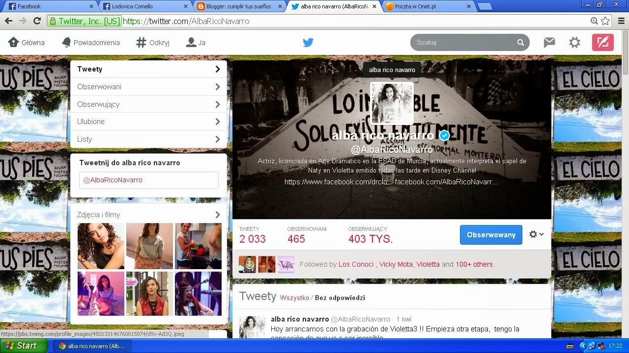Expand Zdjęcia i filmy chevron
Image resolution: width=629 pixels, height=353 pixels.
point(217,215)
